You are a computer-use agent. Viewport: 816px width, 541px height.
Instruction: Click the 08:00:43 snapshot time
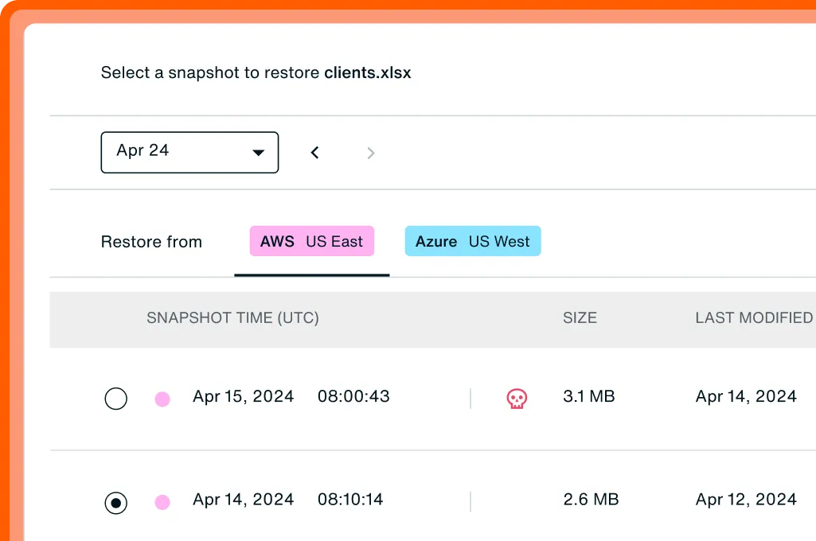[x=353, y=396]
